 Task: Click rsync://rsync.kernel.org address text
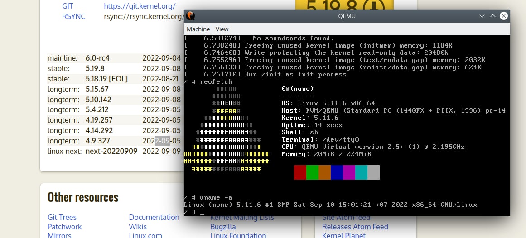click(x=144, y=16)
